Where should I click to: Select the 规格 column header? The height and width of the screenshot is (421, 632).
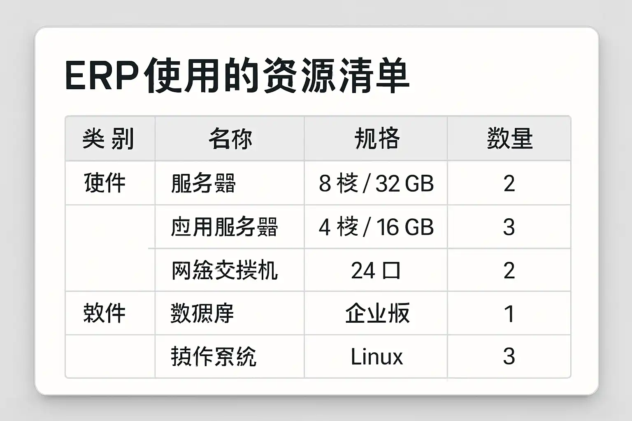coord(376,139)
